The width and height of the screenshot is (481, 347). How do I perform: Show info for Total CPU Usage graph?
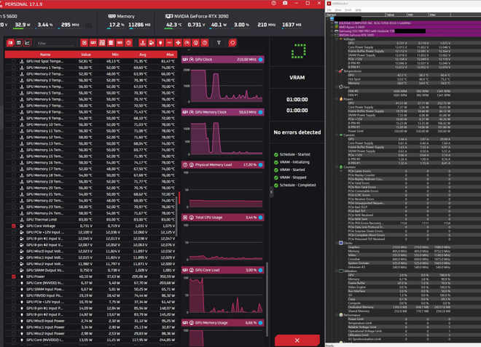click(x=260, y=218)
